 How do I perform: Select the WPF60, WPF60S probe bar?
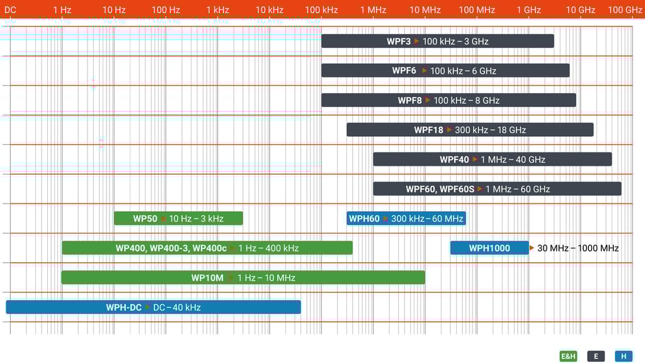click(x=498, y=189)
